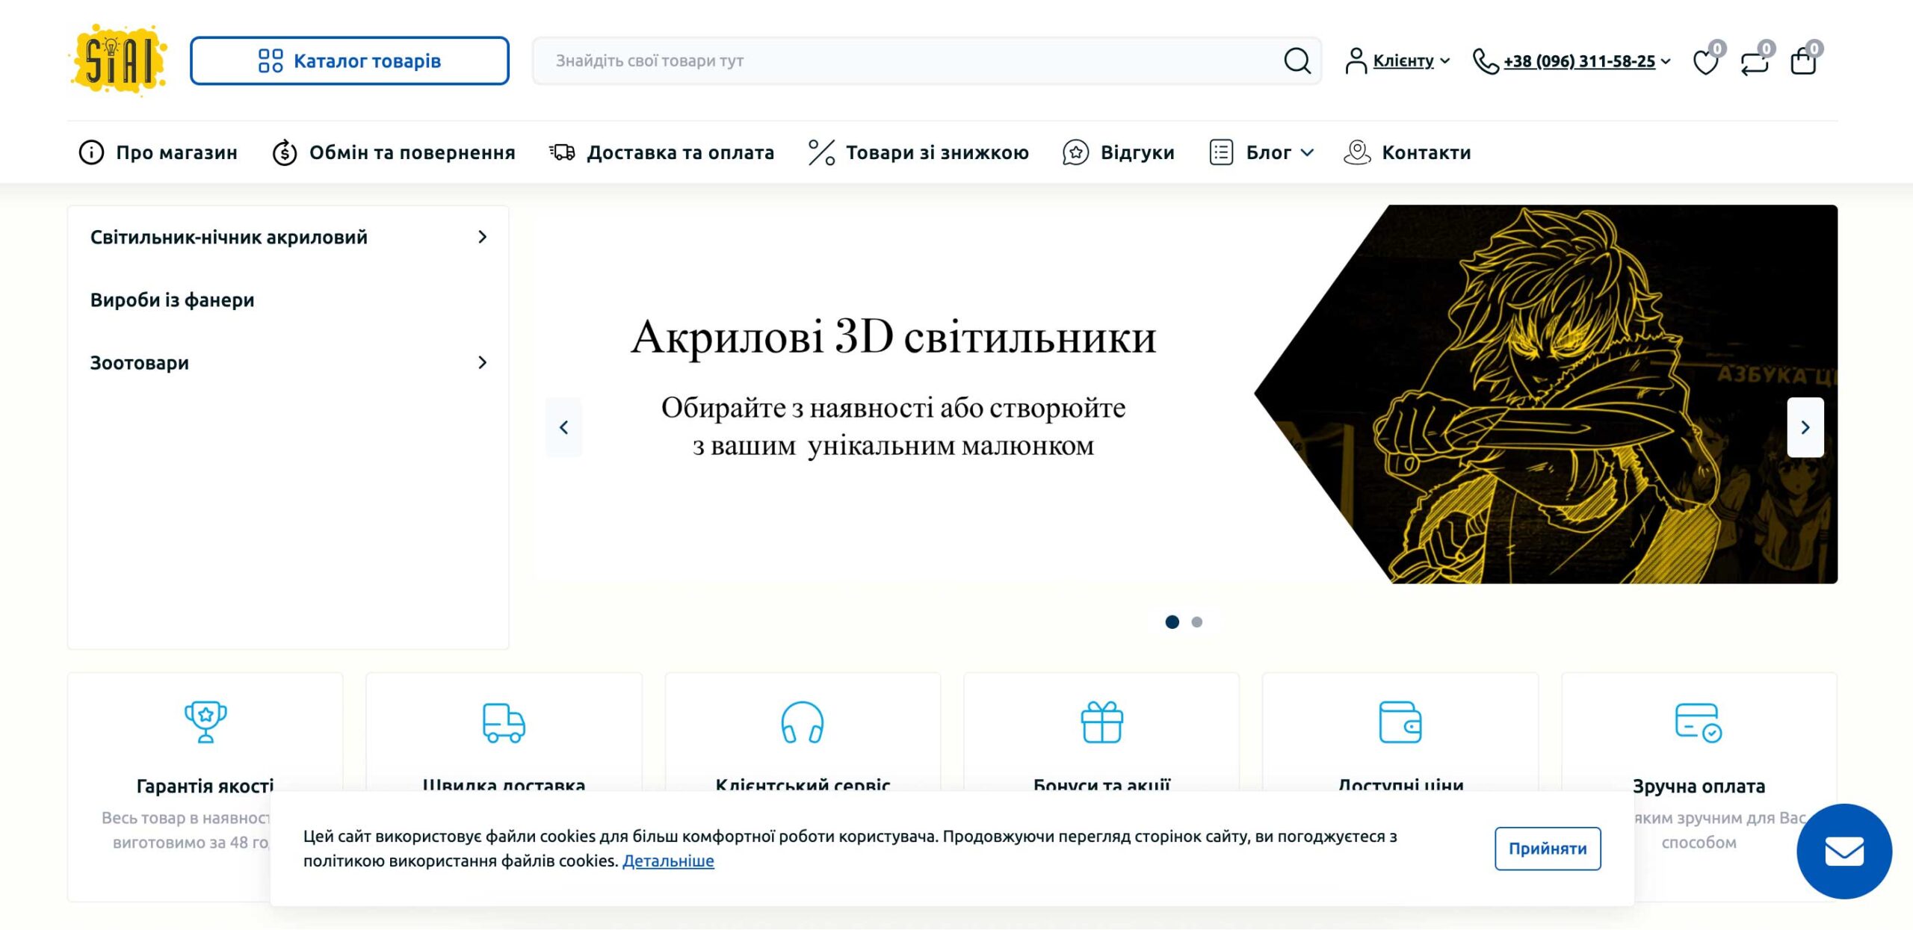Follow the Детальніше cookies policy link
Viewport: 1913px width, 930px height.
[x=667, y=861]
